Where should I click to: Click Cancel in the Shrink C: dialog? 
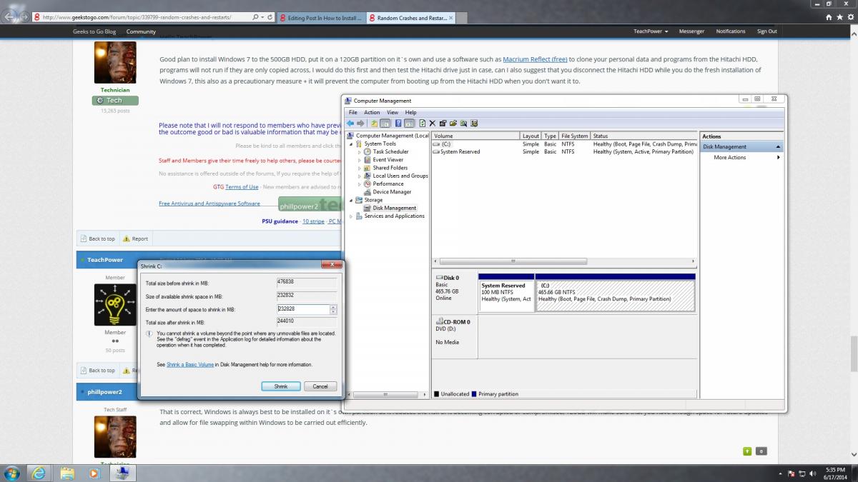(x=320, y=386)
